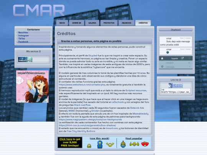Click the chatbox pop-out window icon
Screen dimensions: 207x155
pyautogui.click(x=182, y=58)
